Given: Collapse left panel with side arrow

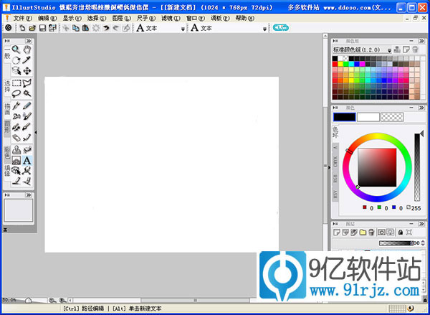Looking at the screenshot, I should [x=36, y=132].
